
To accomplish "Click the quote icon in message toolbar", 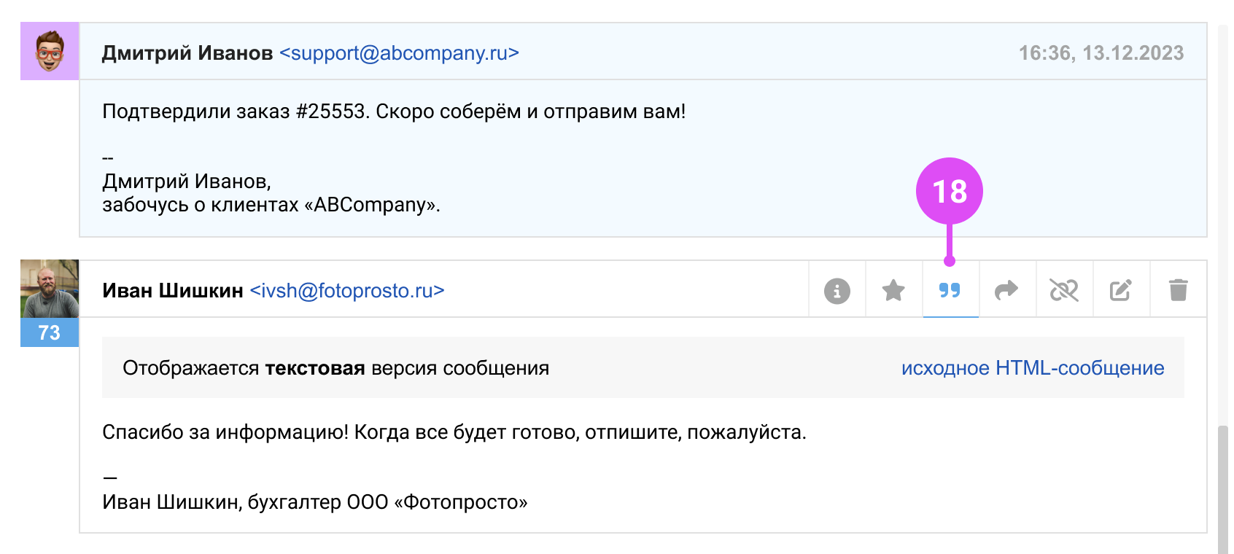I will coord(950,291).
